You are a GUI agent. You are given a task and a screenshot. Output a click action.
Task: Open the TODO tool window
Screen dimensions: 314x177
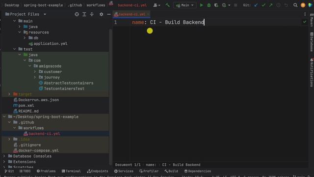coord(25,171)
